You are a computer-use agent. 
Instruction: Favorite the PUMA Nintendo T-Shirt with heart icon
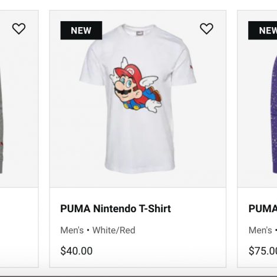tap(206, 29)
